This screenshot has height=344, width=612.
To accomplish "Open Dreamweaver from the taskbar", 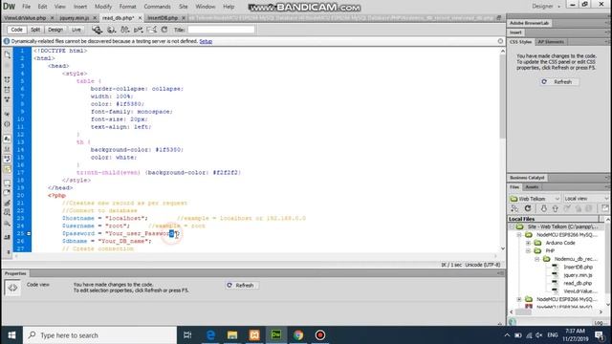I will tap(276, 335).
